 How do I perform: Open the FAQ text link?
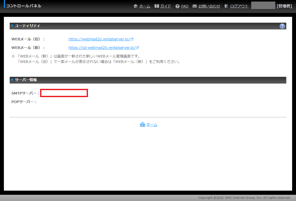[x=185, y=6]
